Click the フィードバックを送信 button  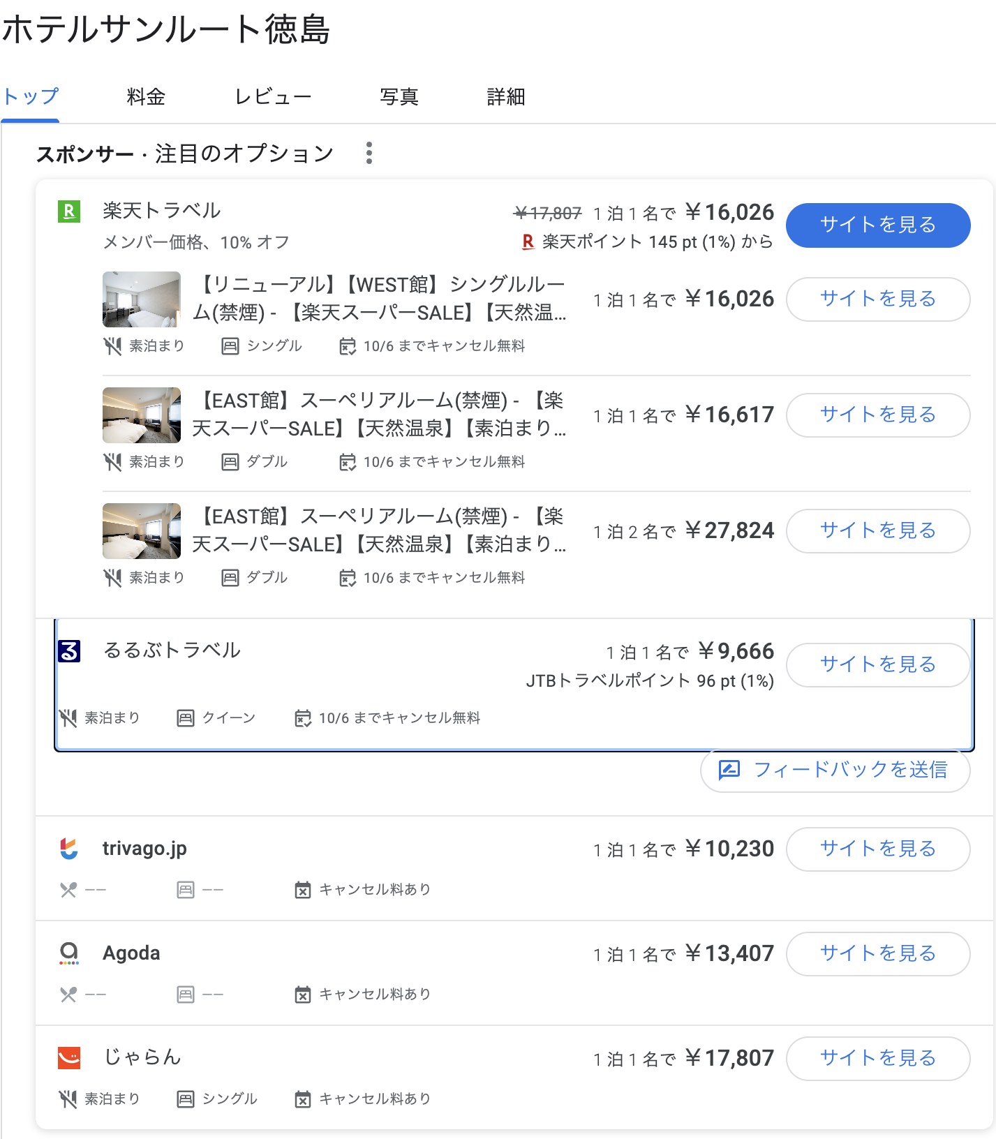835,770
